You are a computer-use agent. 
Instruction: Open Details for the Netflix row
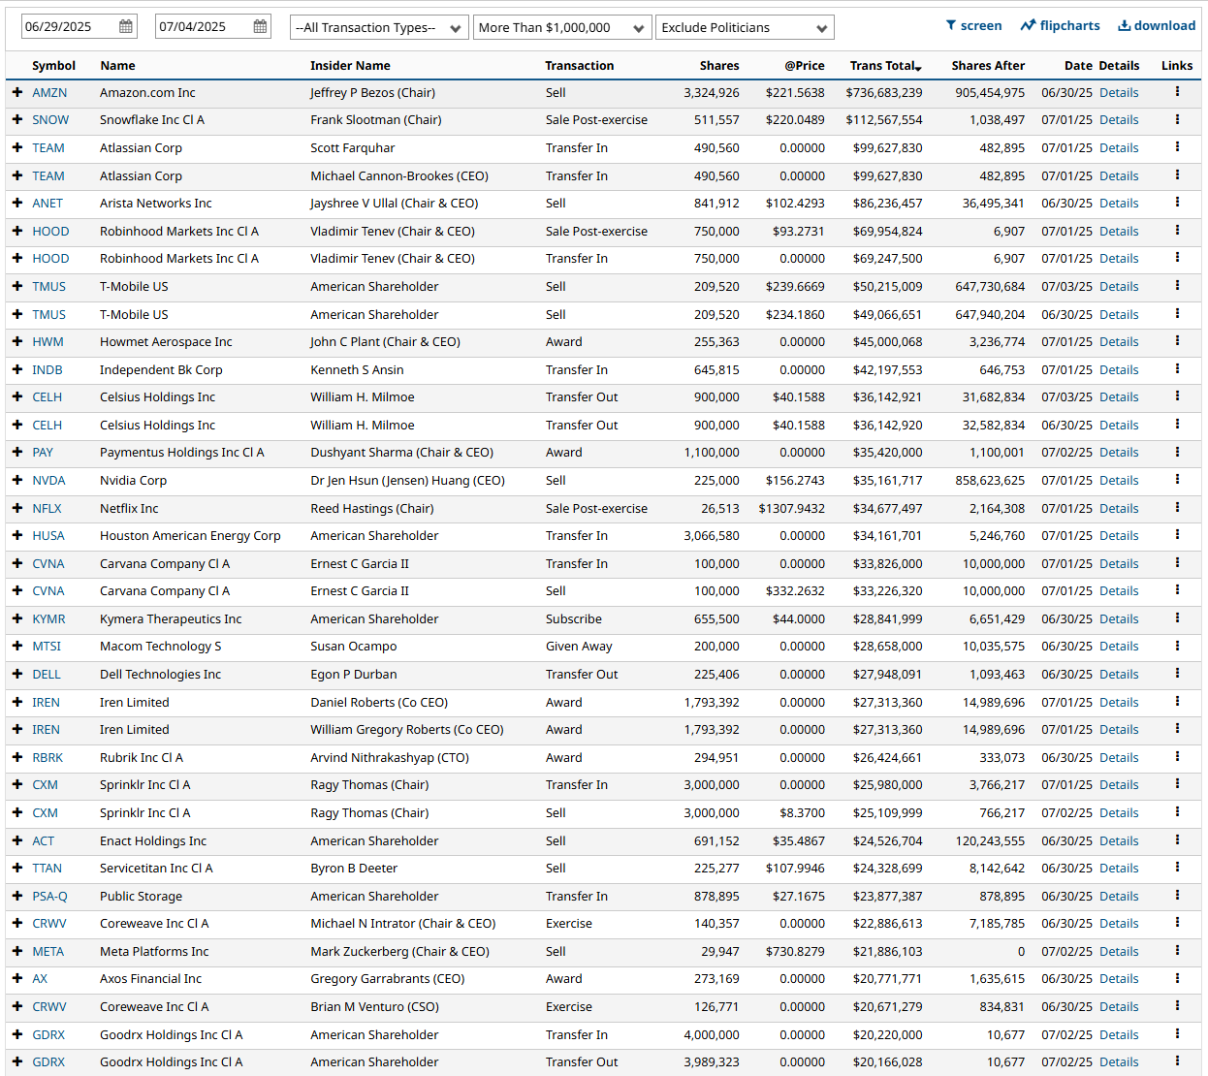1119,509
